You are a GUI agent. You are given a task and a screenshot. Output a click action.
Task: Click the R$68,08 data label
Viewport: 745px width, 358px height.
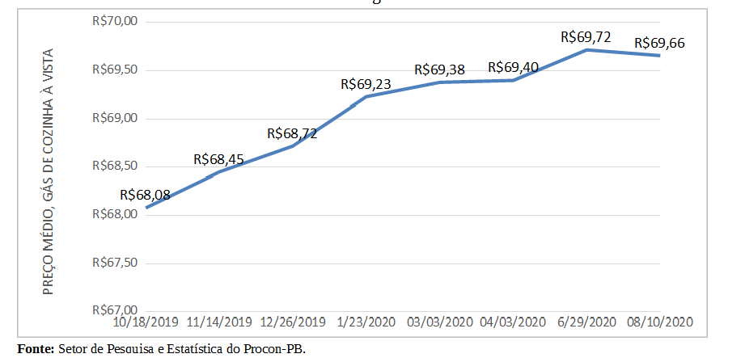click(x=145, y=194)
